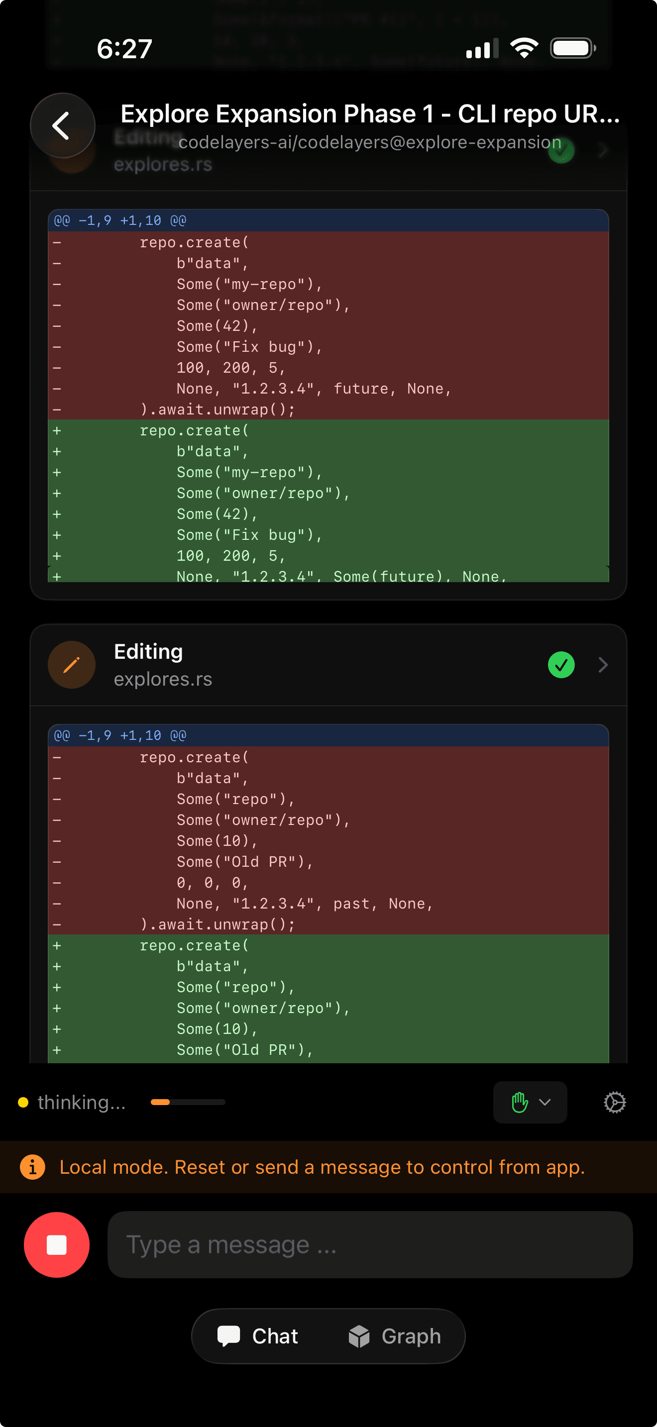
Task: Tap the battery icon in the status bar
Action: click(x=573, y=48)
